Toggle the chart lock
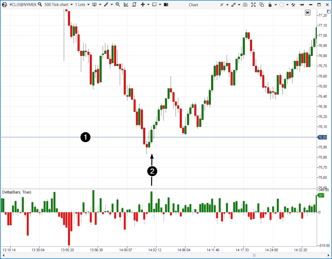Viewport: 332px width, 259px height. pyautogui.click(x=270, y=5)
